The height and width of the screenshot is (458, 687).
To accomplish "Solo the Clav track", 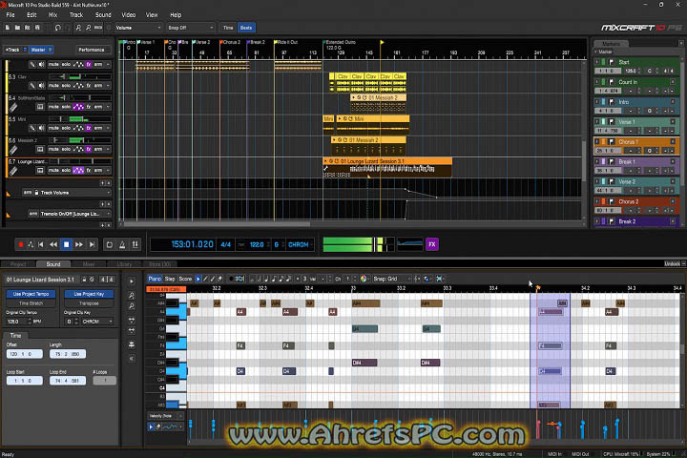I will click(x=66, y=86).
